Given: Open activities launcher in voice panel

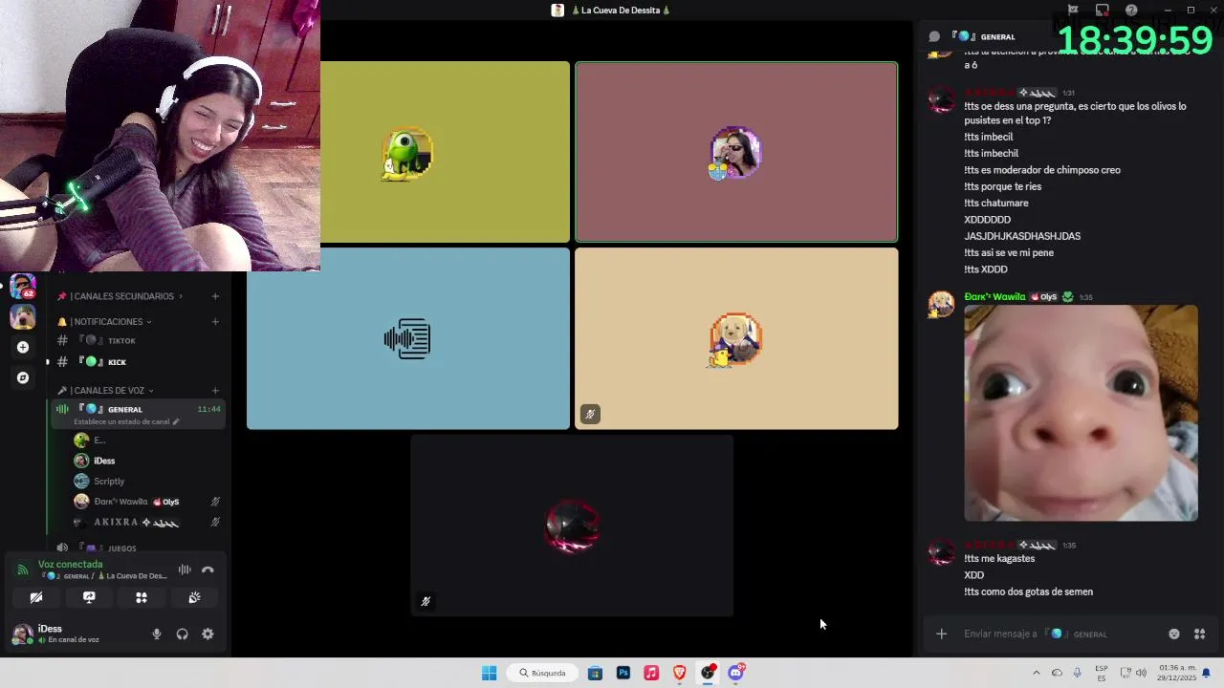Looking at the screenshot, I should (x=142, y=597).
